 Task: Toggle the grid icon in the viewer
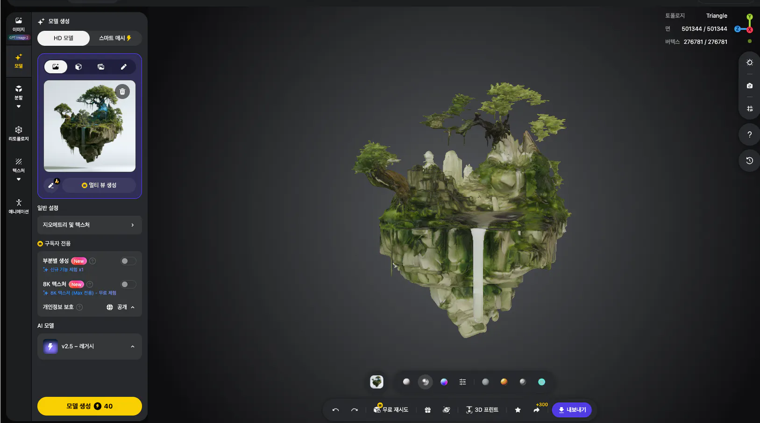click(750, 109)
